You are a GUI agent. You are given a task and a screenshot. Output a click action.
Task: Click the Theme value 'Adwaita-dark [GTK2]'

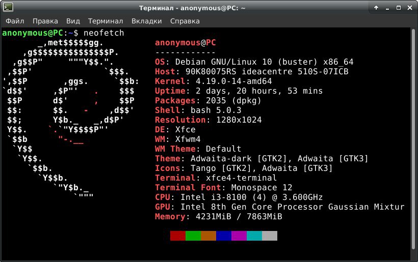tap(239, 159)
